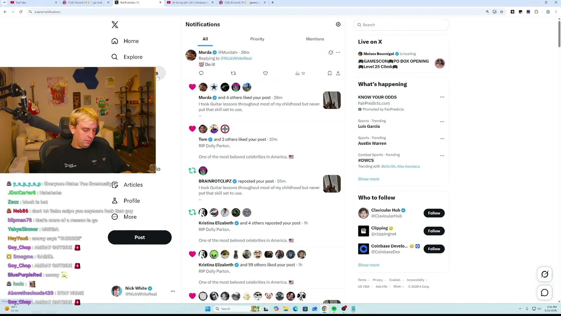
Task: Open the @NickWhiteReal mention link
Action: [236, 58]
